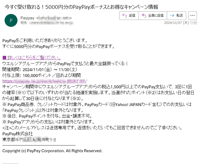This screenshot has width=198, height=164.
Task: Click the PayPay株式会社 signature text
Action: click(18, 134)
